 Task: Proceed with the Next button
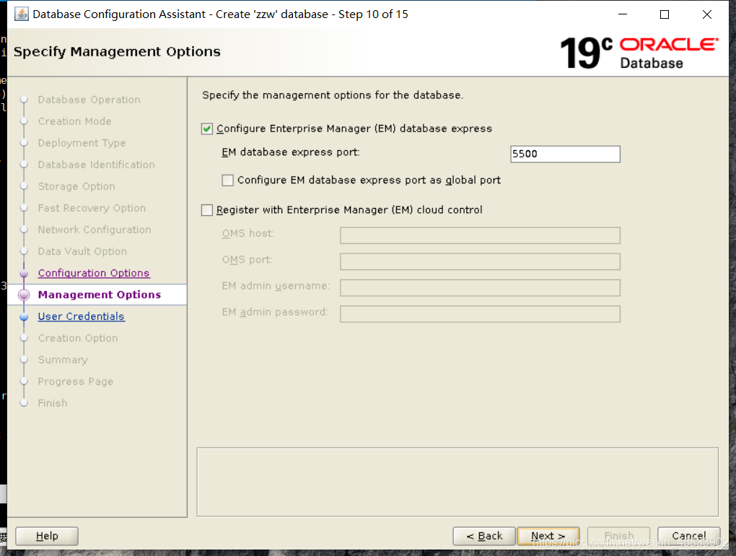point(548,536)
